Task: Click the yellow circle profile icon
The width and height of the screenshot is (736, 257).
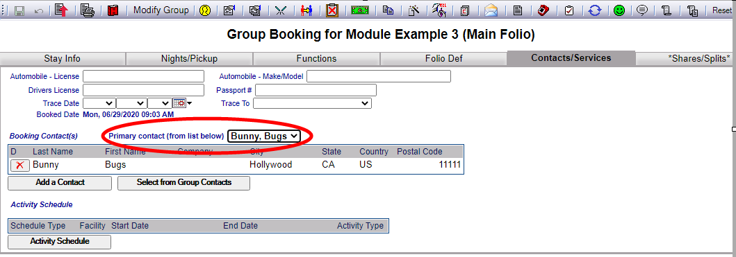Action: click(x=204, y=10)
